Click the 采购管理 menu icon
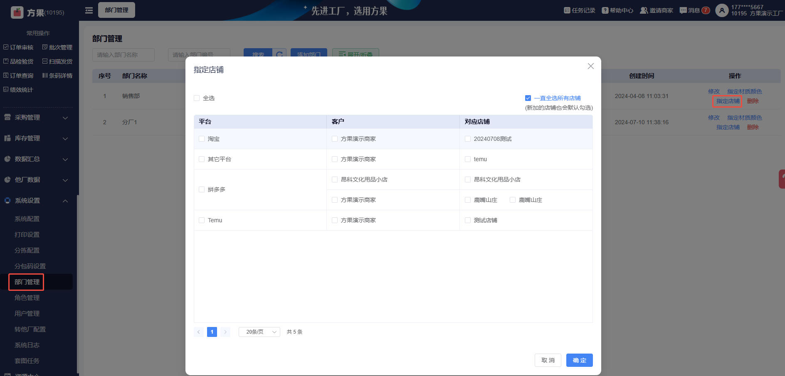785x376 pixels. pos(7,118)
